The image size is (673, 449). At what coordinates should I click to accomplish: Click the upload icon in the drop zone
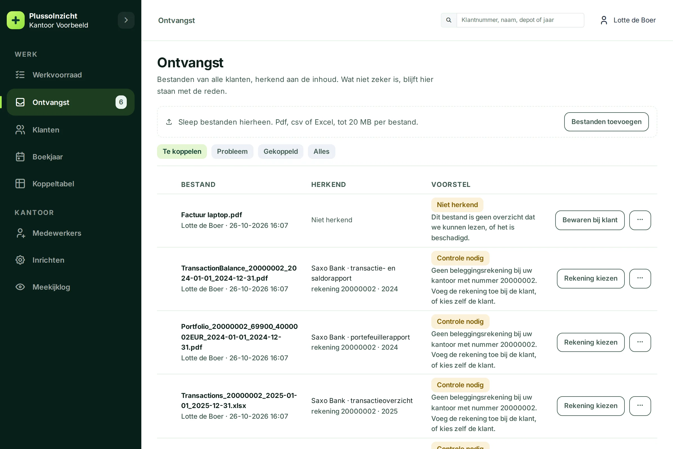169,122
